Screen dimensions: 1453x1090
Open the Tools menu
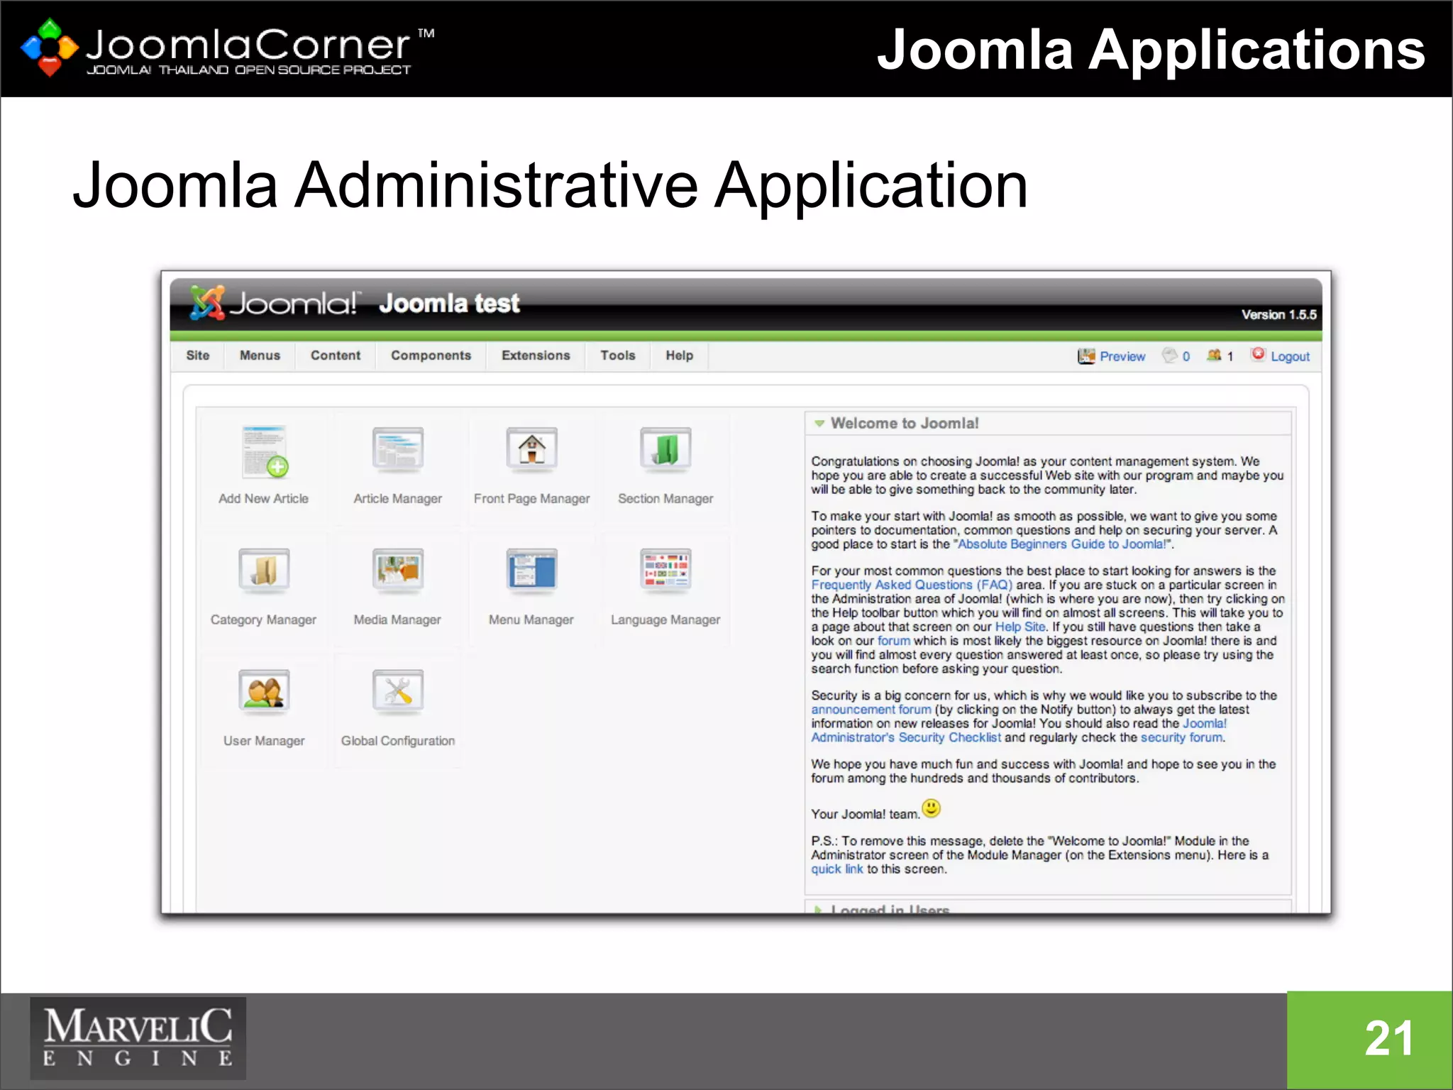[x=618, y=356]
